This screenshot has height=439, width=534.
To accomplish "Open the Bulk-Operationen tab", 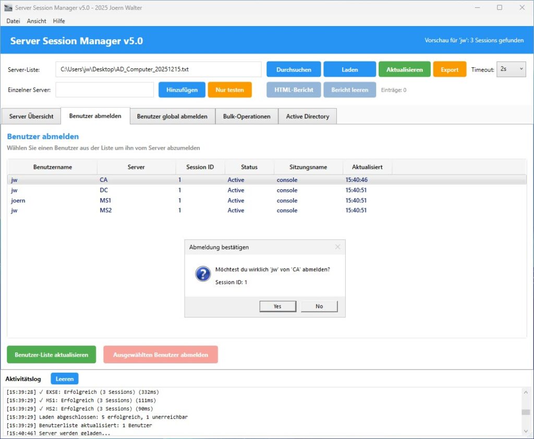I will (247, 116).
